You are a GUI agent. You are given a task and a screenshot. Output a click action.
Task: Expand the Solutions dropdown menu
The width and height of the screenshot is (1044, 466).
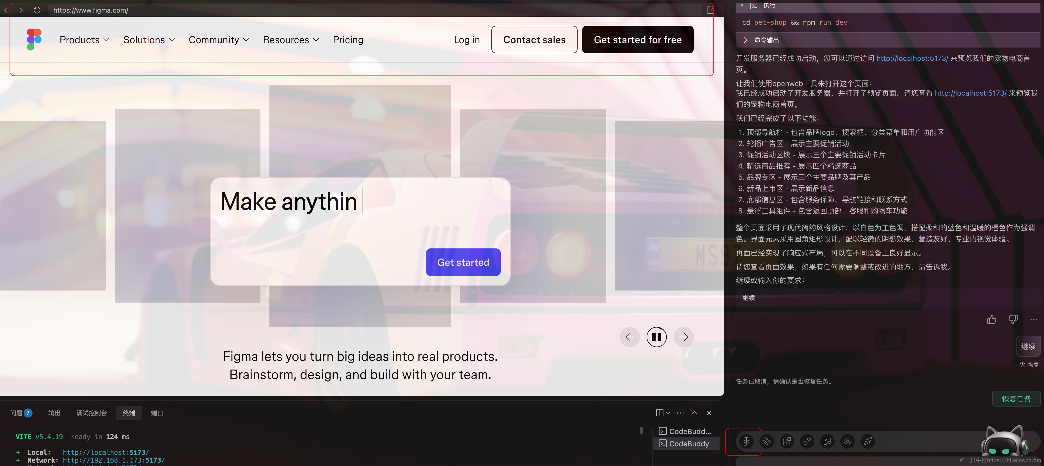149,40
